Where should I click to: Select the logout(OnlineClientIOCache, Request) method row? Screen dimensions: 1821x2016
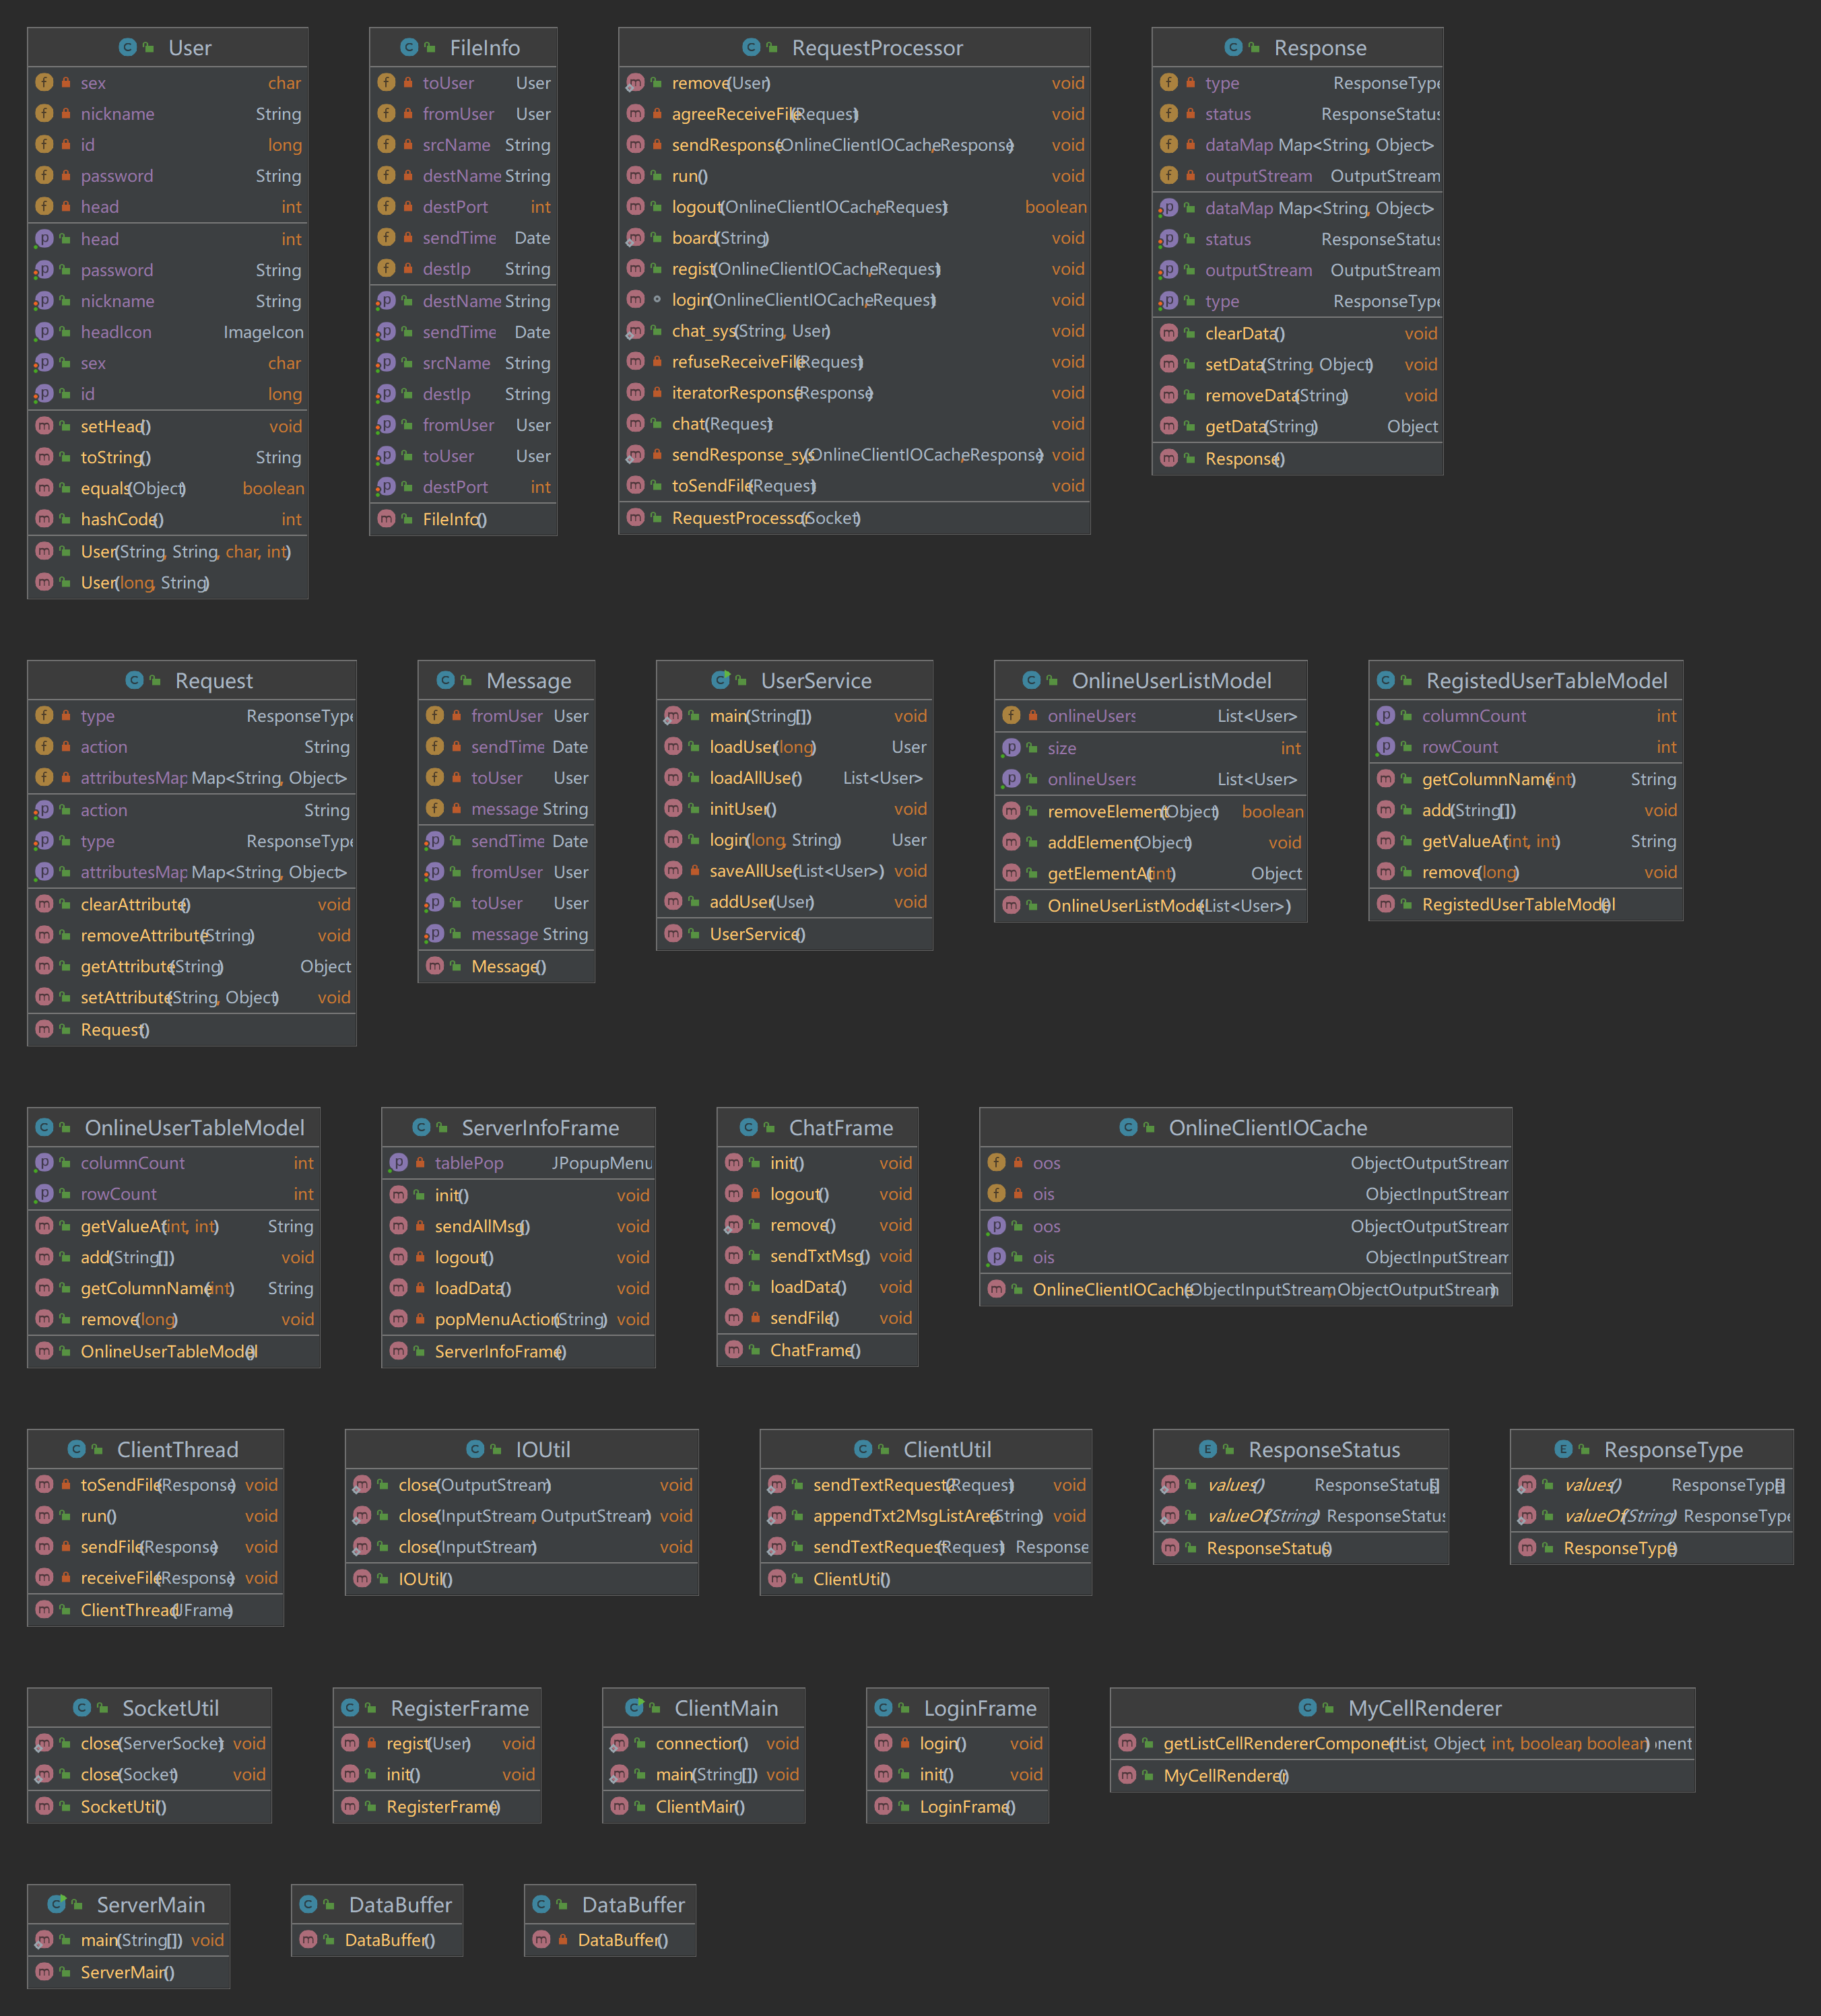point(809,207)
